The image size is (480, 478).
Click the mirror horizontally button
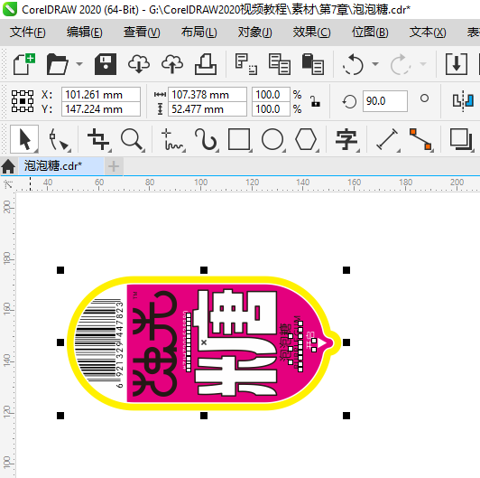pyautogui.click(x=463, y=101)
